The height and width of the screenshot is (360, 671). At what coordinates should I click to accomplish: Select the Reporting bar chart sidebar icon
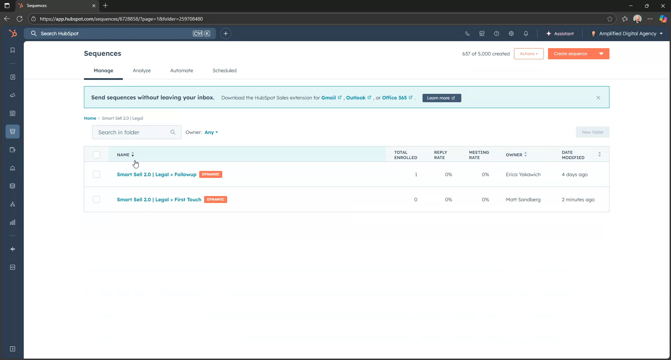pos(13,222)
